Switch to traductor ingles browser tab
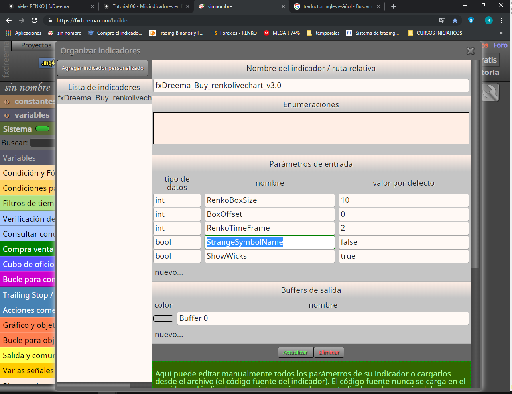Image resolution: width=512 pixels, height=394 pixels. point(337,6)
